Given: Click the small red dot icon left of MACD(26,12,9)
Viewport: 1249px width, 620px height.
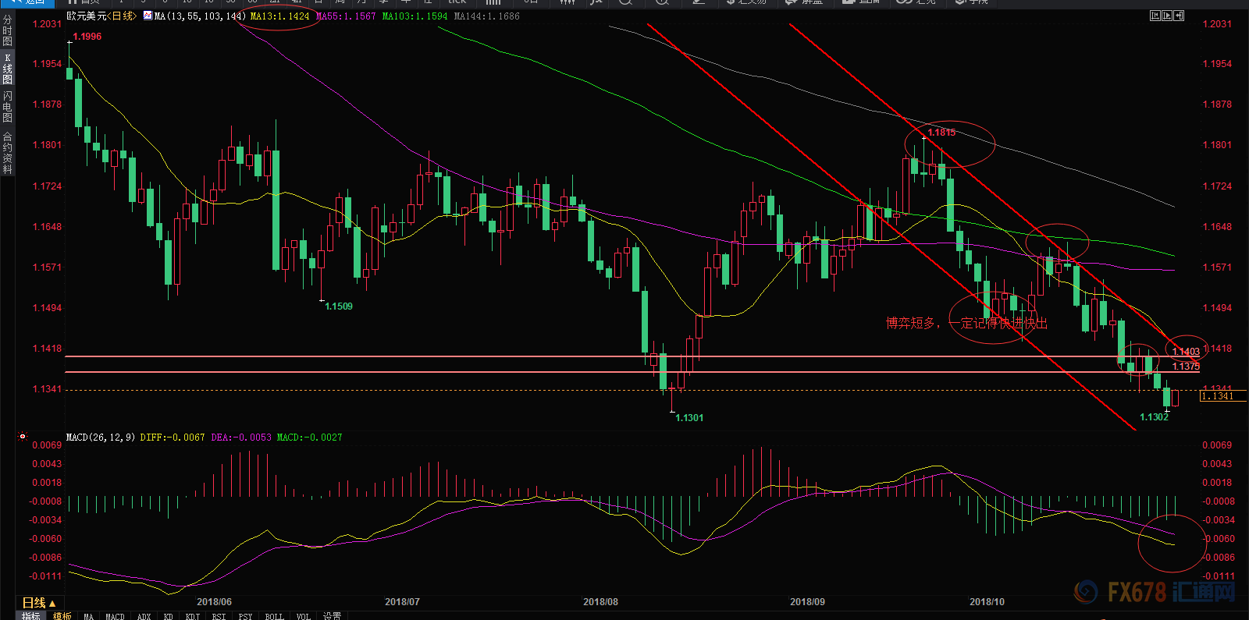Looking at the screenshot, I should (x=23, y=437).
